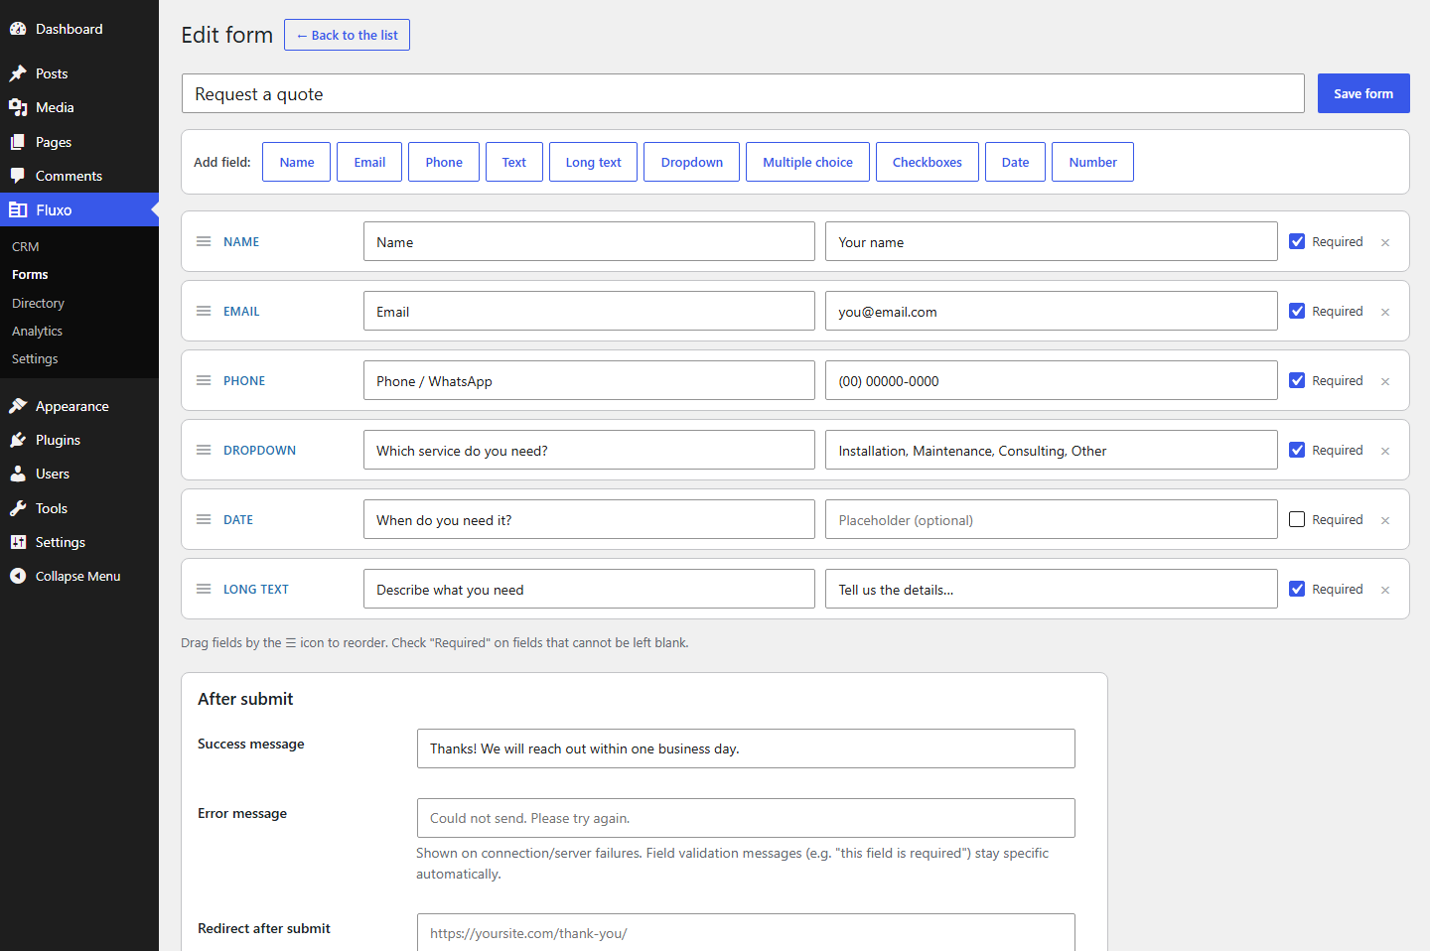
Task: Remove the EMAIL field with its X
Action: point(1385,312)
